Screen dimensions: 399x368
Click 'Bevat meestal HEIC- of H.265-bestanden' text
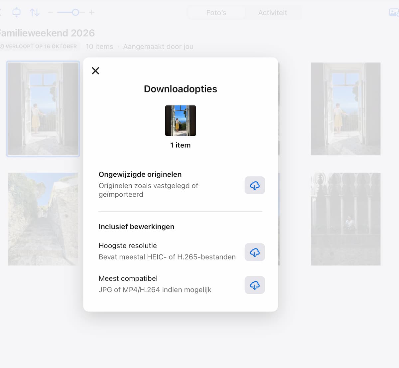tap(167, 257)
